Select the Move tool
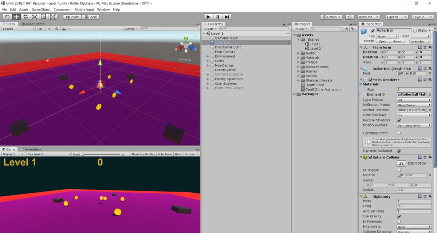Screen dimensions: 437x233 [16, 17]
